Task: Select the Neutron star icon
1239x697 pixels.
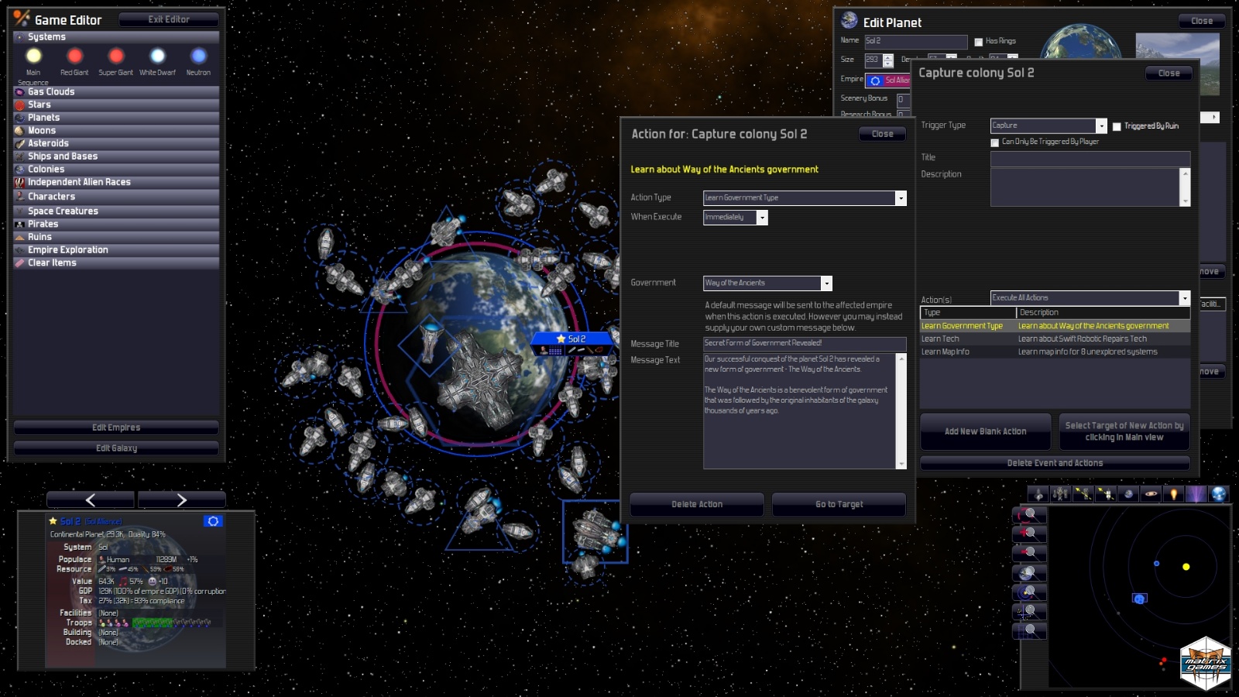Action: point(198,55)
